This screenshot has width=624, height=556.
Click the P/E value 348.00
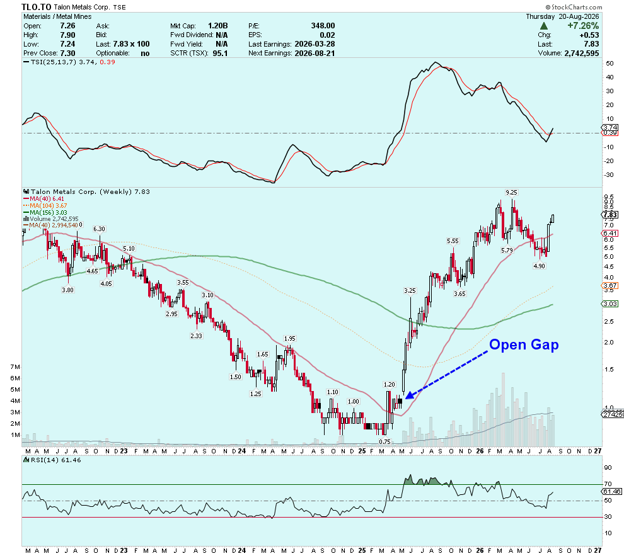323,26
